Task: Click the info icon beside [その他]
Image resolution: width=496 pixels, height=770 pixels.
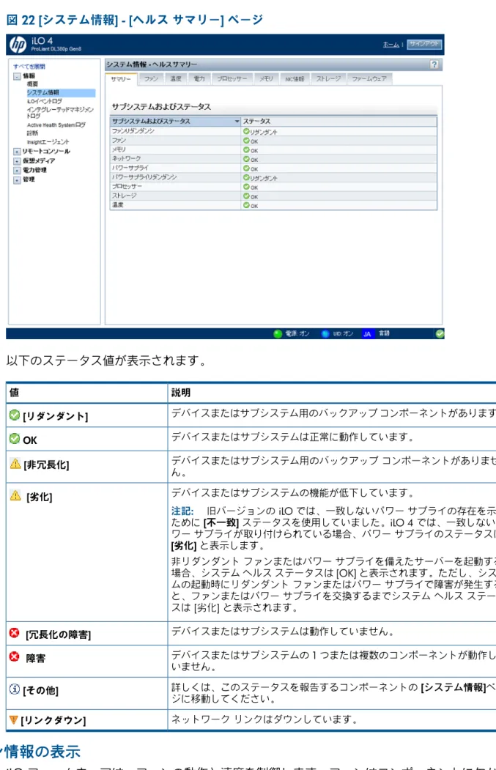Action: coord(15,689)
